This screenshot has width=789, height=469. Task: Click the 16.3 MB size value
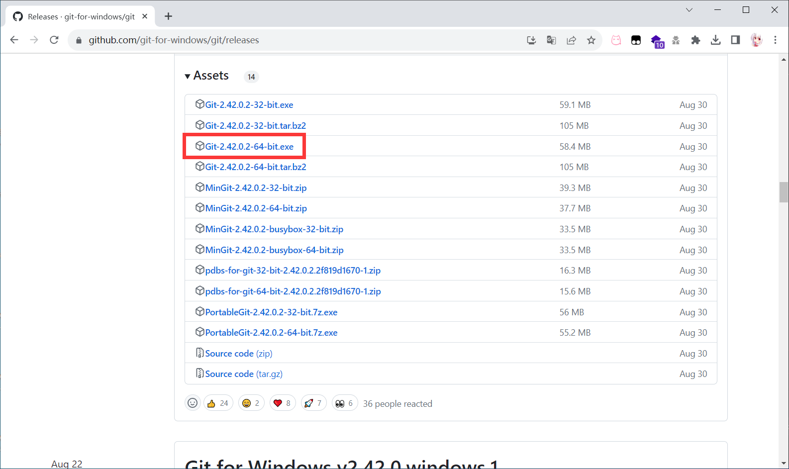coord(575,271)
